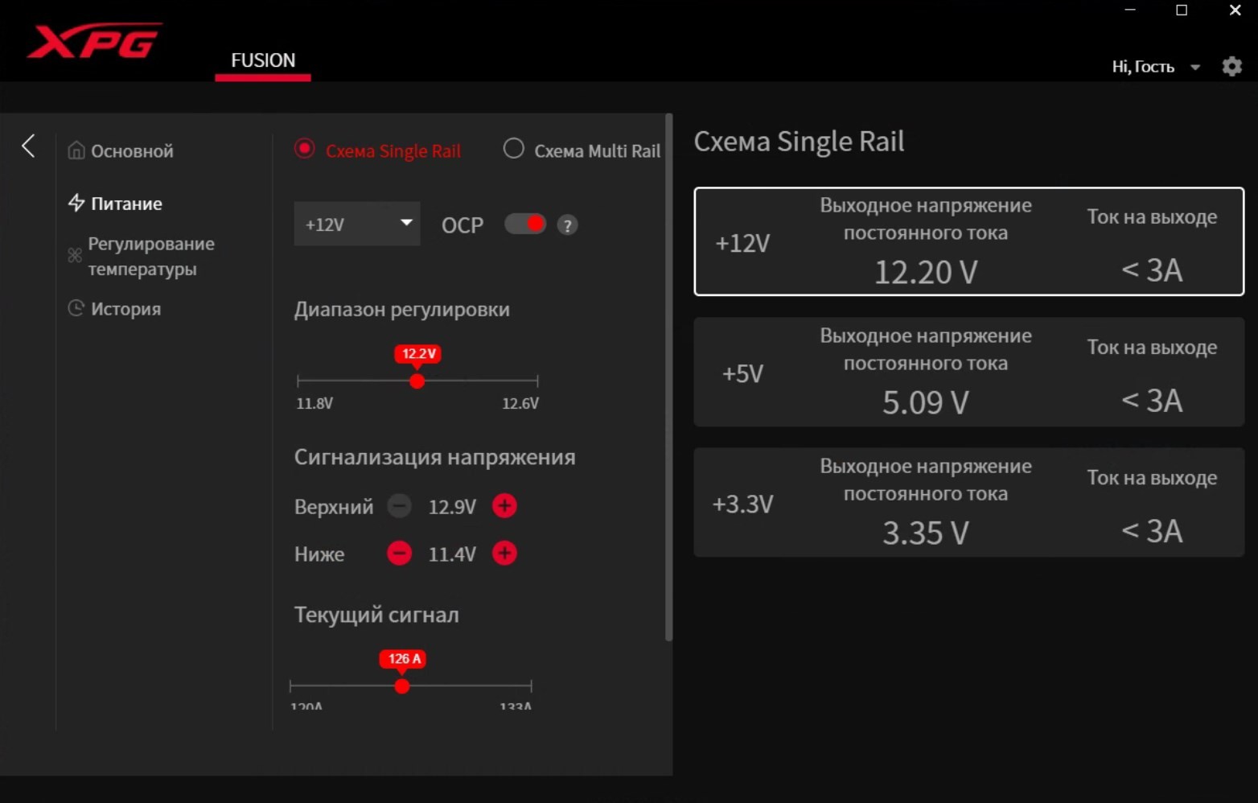This screenshot has height=803, width=1258.
Task: Select the +12V rail card
Action: [x=969, y=241]
